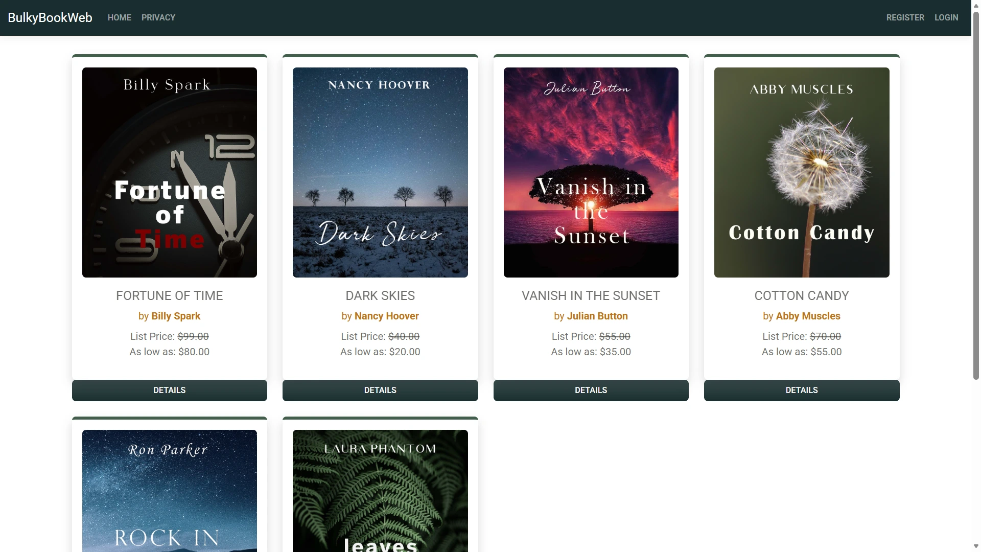981x552 pixels.
Task: Click the Laura Phantom leaves cover
Action: tap(380, 491)
